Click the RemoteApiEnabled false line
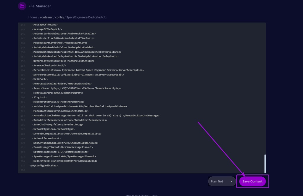The width and height of the screenshot is (303, 196). (62, 84)
